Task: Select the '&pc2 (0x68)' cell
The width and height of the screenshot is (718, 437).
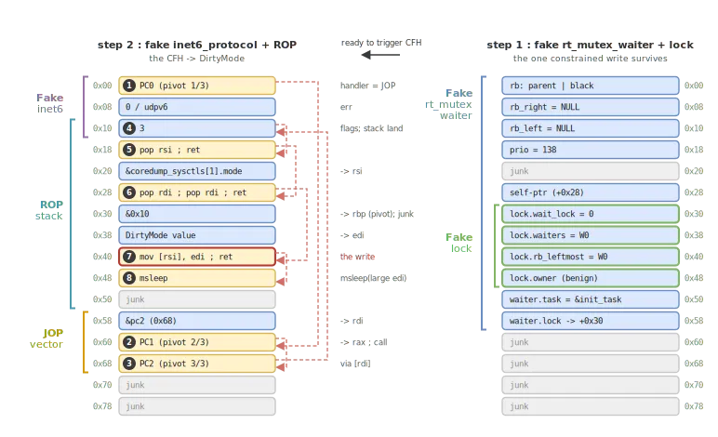Action: 197,321
